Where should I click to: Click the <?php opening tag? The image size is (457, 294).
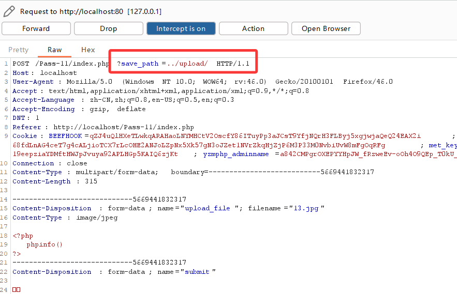pos(23,236)
